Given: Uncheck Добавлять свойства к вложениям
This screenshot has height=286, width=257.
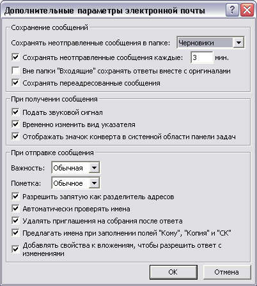Looking at the screenshot, I should (x=15, y=249).
